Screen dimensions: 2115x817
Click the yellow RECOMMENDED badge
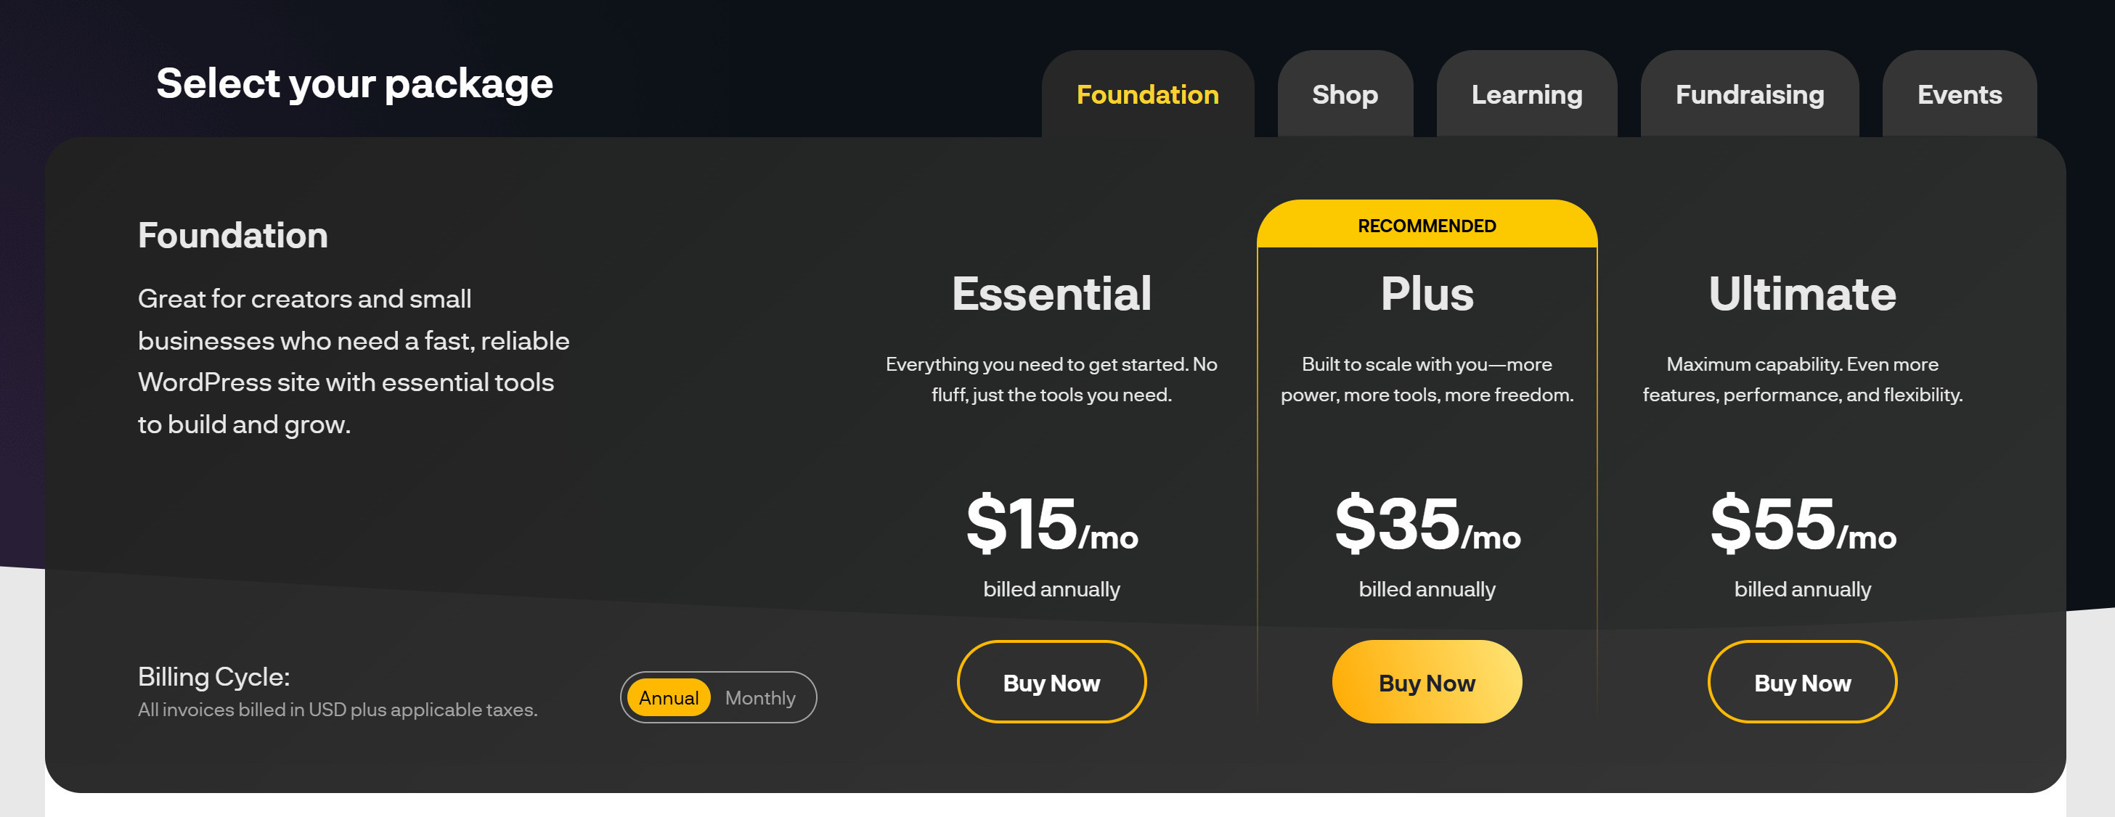point(1426,226)
